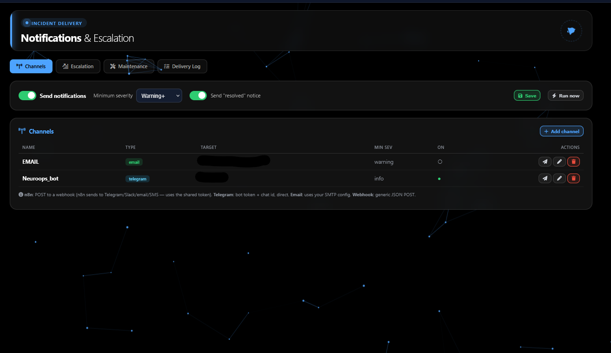
Task: Click the TYPE column header
Action: 131,148
